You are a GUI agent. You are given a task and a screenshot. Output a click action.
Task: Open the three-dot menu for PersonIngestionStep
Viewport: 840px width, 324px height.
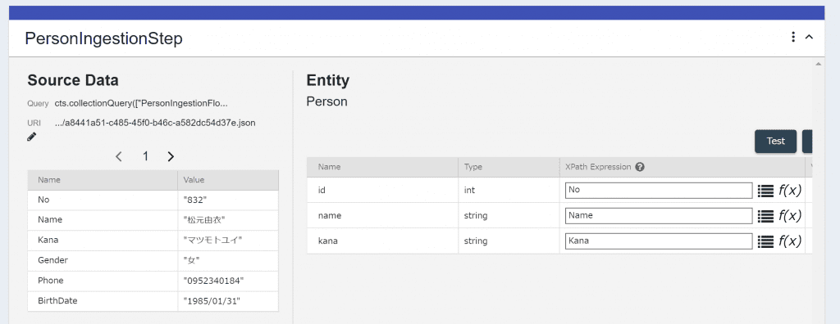(x=793, y=37)
